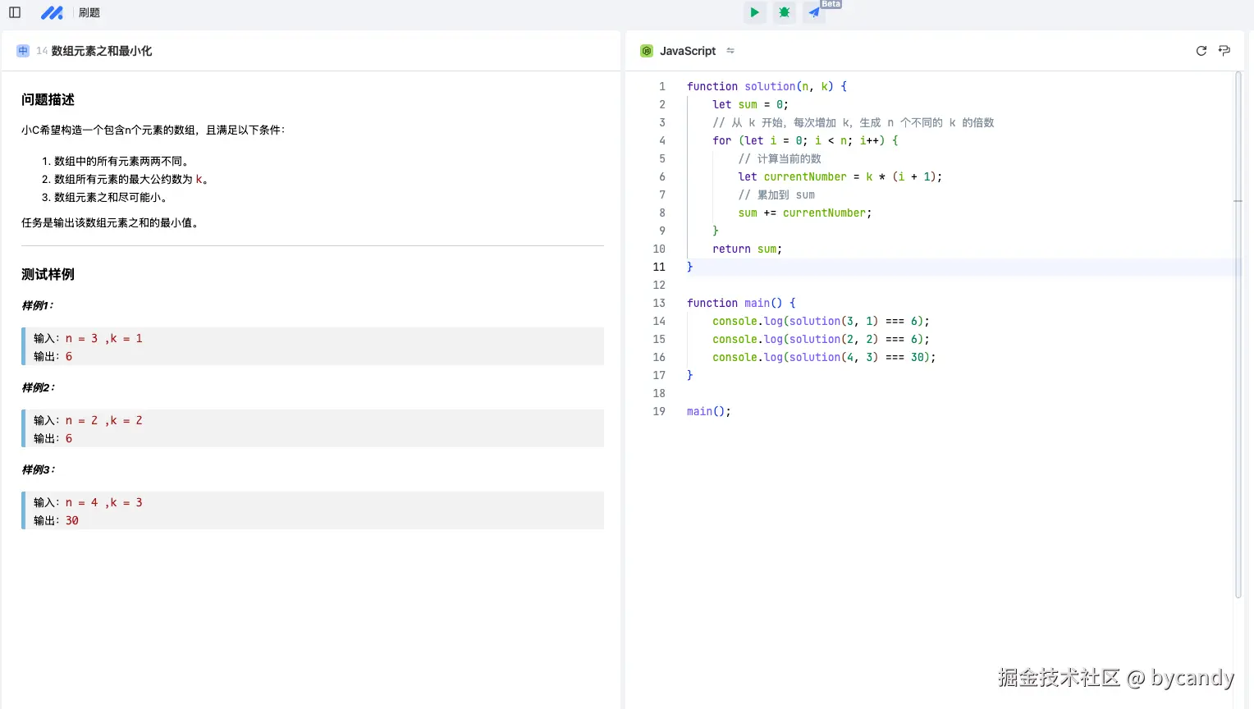1254x709 pixels.
Task: Select the problem title 数组元素之和最小化
Action: pos(102,51)
